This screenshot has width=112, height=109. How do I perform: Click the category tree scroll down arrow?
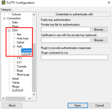click(34, 94)
